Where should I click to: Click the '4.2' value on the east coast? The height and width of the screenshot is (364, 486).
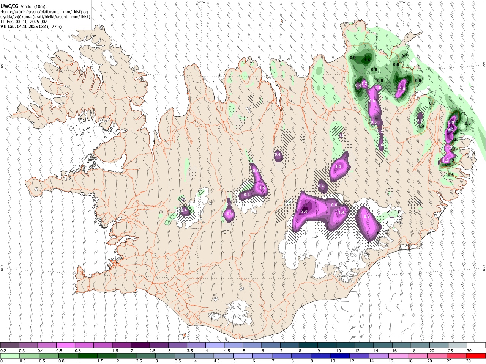[451, 130]
